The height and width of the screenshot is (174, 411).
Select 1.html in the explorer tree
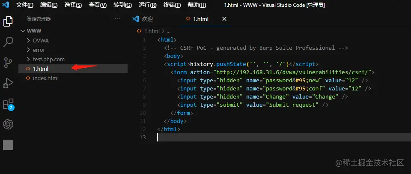pyautogui.click(x=73, y=69)
